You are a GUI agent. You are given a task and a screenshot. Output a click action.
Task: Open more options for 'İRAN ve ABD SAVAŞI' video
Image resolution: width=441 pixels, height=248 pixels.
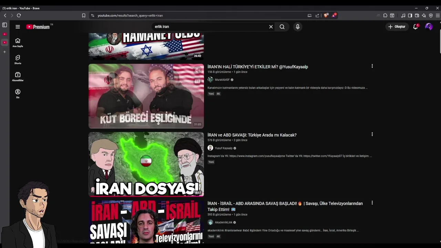(x=372, y=134)
